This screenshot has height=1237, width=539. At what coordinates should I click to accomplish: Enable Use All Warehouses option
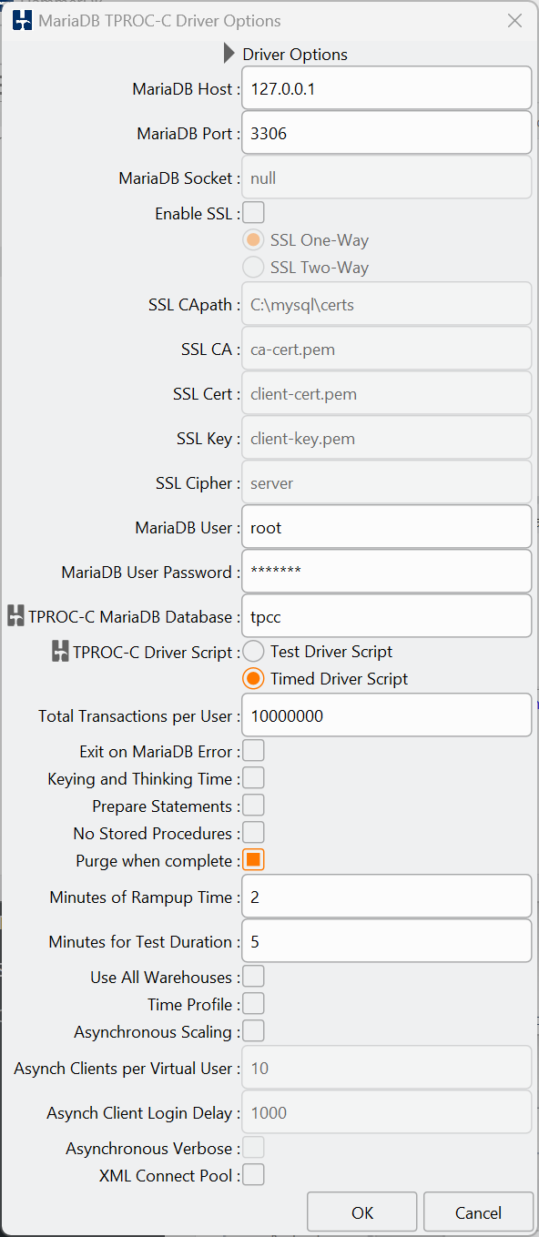253,977
